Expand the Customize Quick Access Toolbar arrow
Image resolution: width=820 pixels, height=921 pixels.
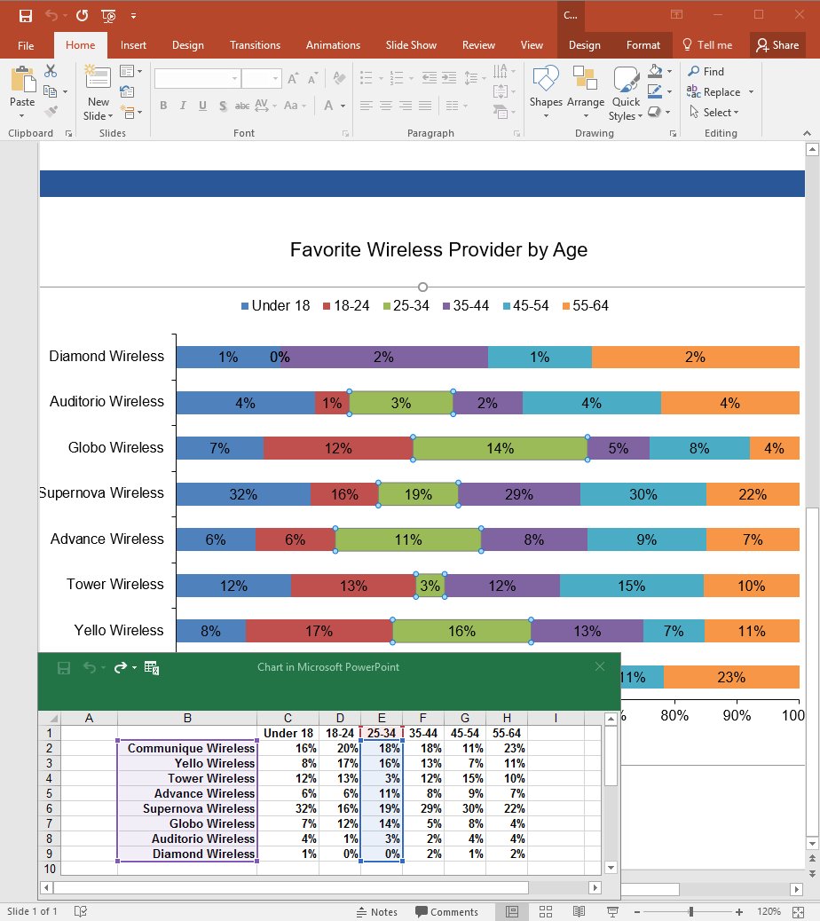point(133,16)
